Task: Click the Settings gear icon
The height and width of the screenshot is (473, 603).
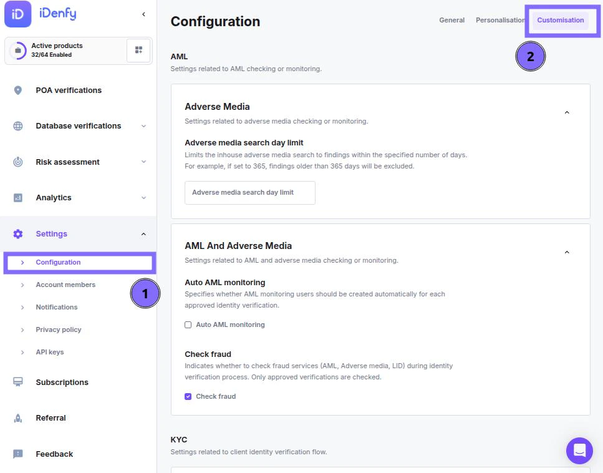Action: point(17,234)
